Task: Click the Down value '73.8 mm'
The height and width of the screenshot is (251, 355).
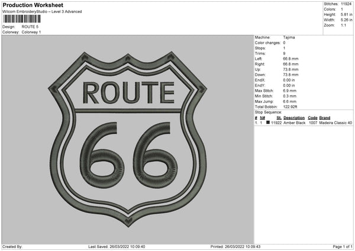Action: tap(291, 75)
